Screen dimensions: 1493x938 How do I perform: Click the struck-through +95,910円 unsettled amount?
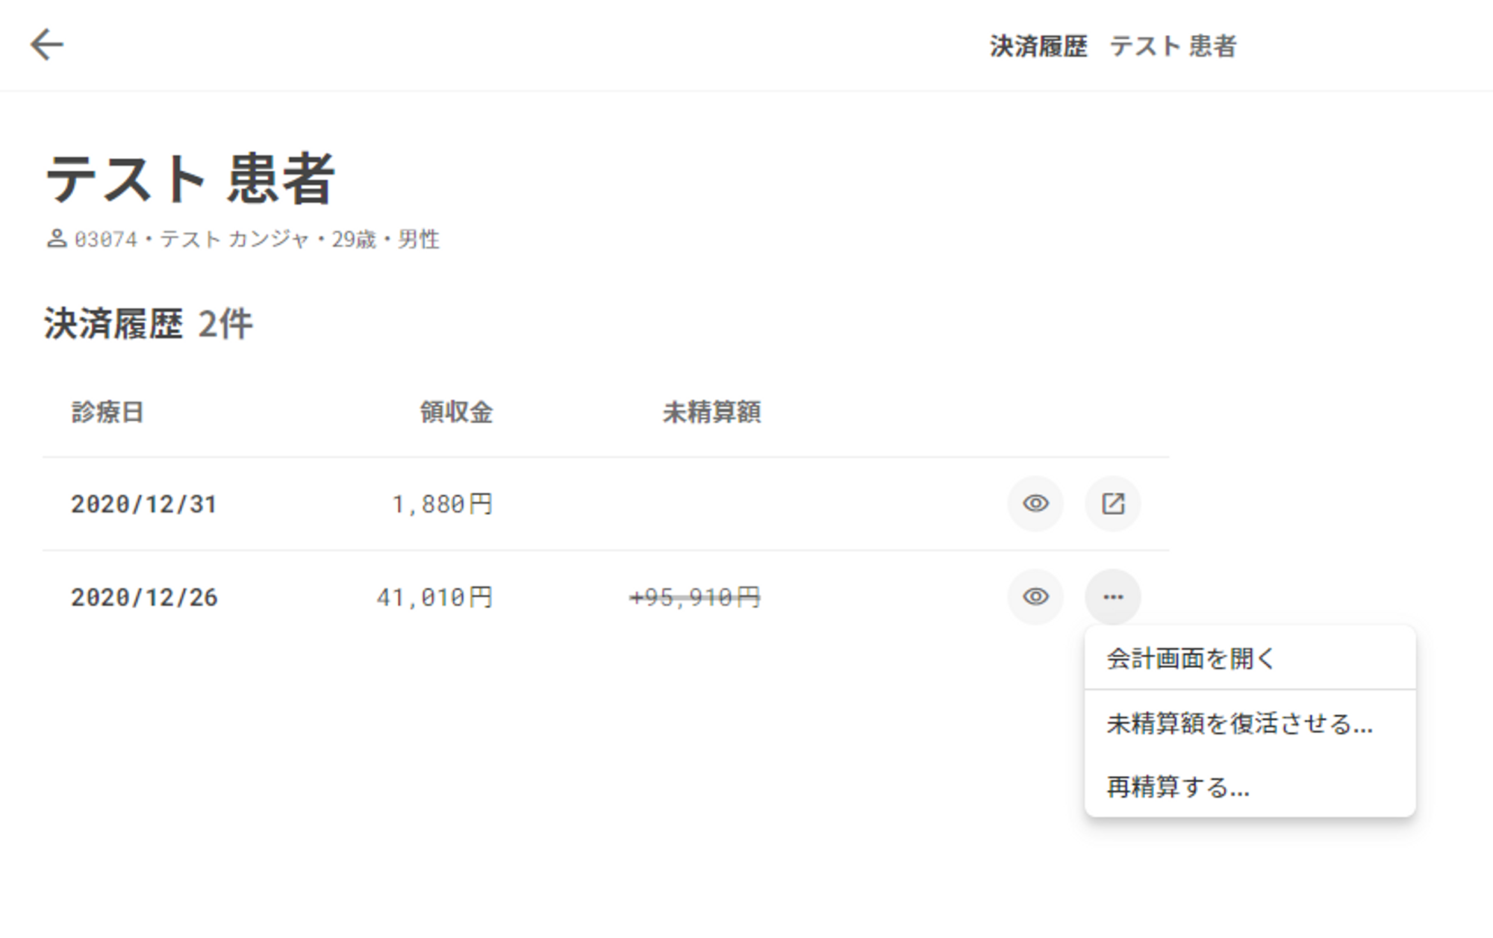point(695,598)
